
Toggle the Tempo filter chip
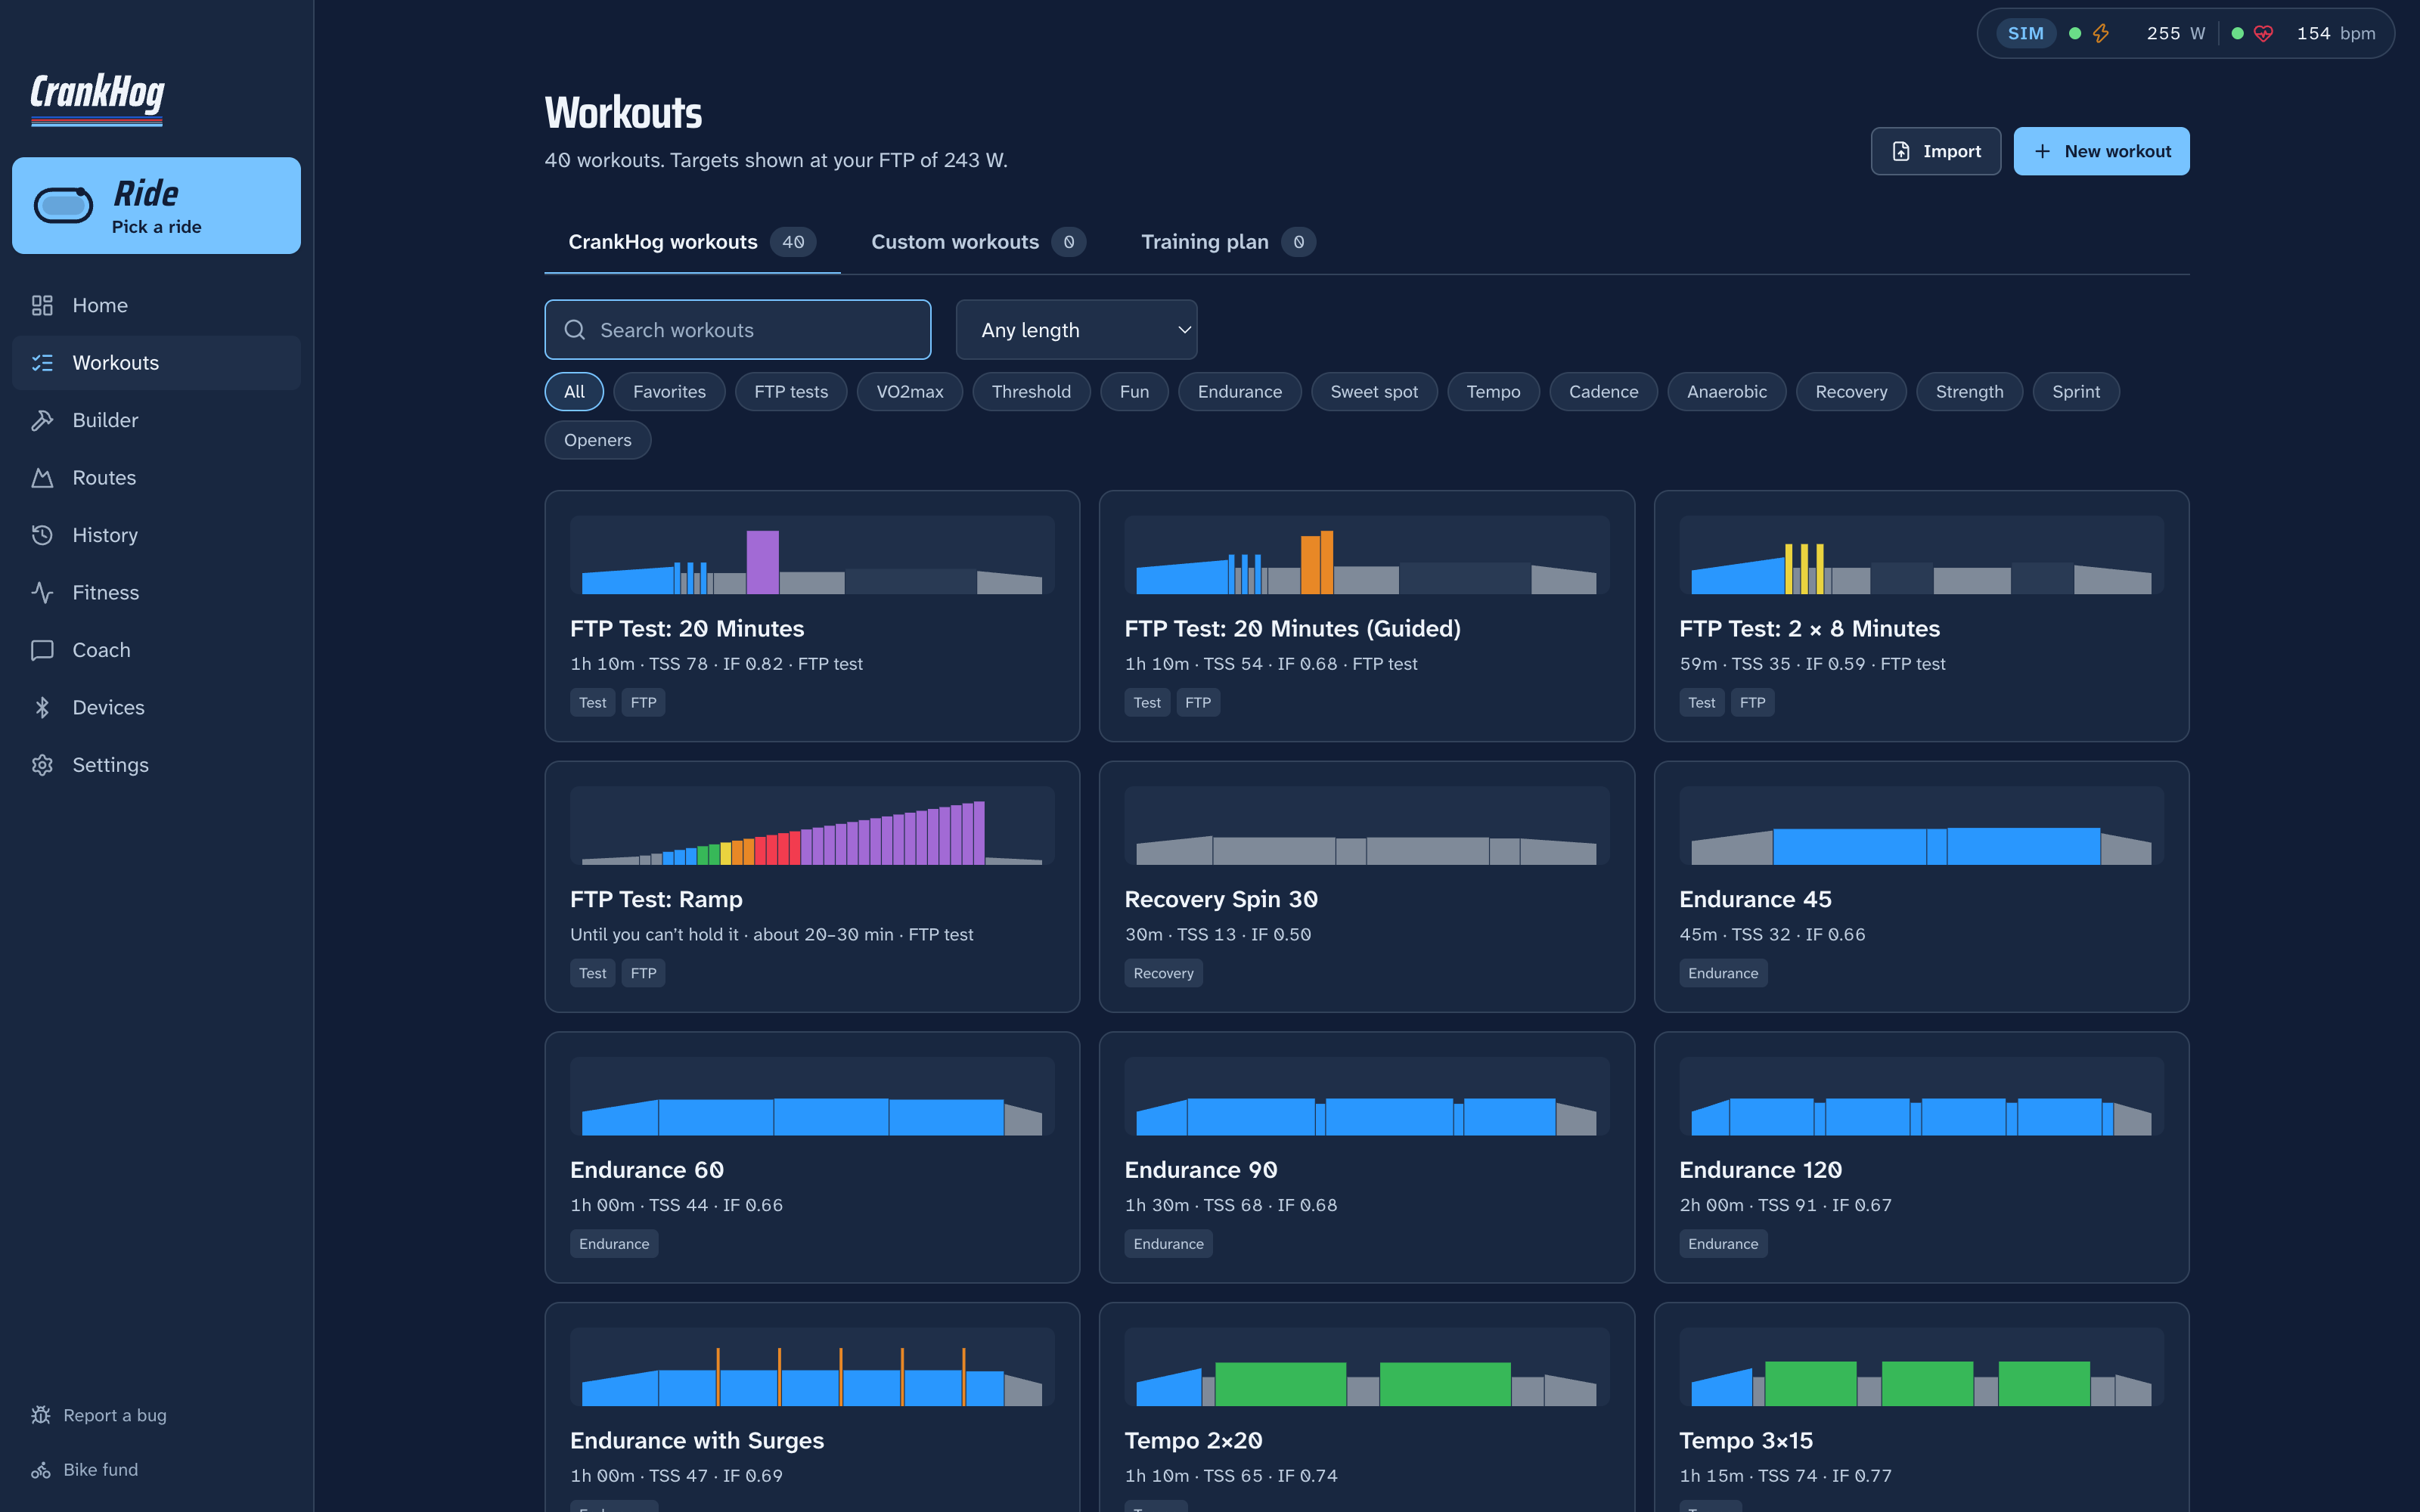[x=1493, y=392]
